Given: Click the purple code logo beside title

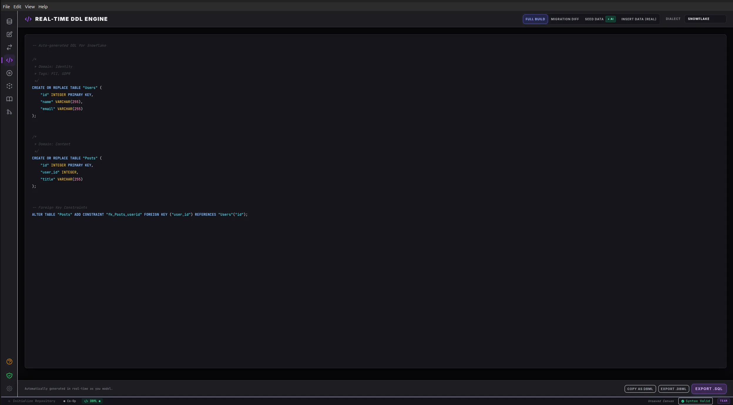Looking at the screenshot, I should pyautogui.click(x=28, y=19).
